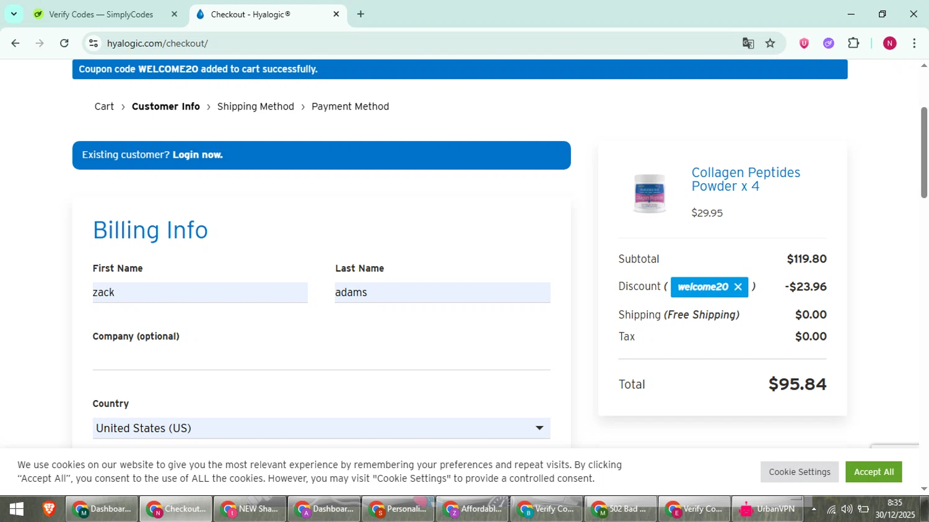The image size is (929, 522).
Task: Click Shipping (Free Shipping) label
Action: pyautogui.click(x=679, y=315)
